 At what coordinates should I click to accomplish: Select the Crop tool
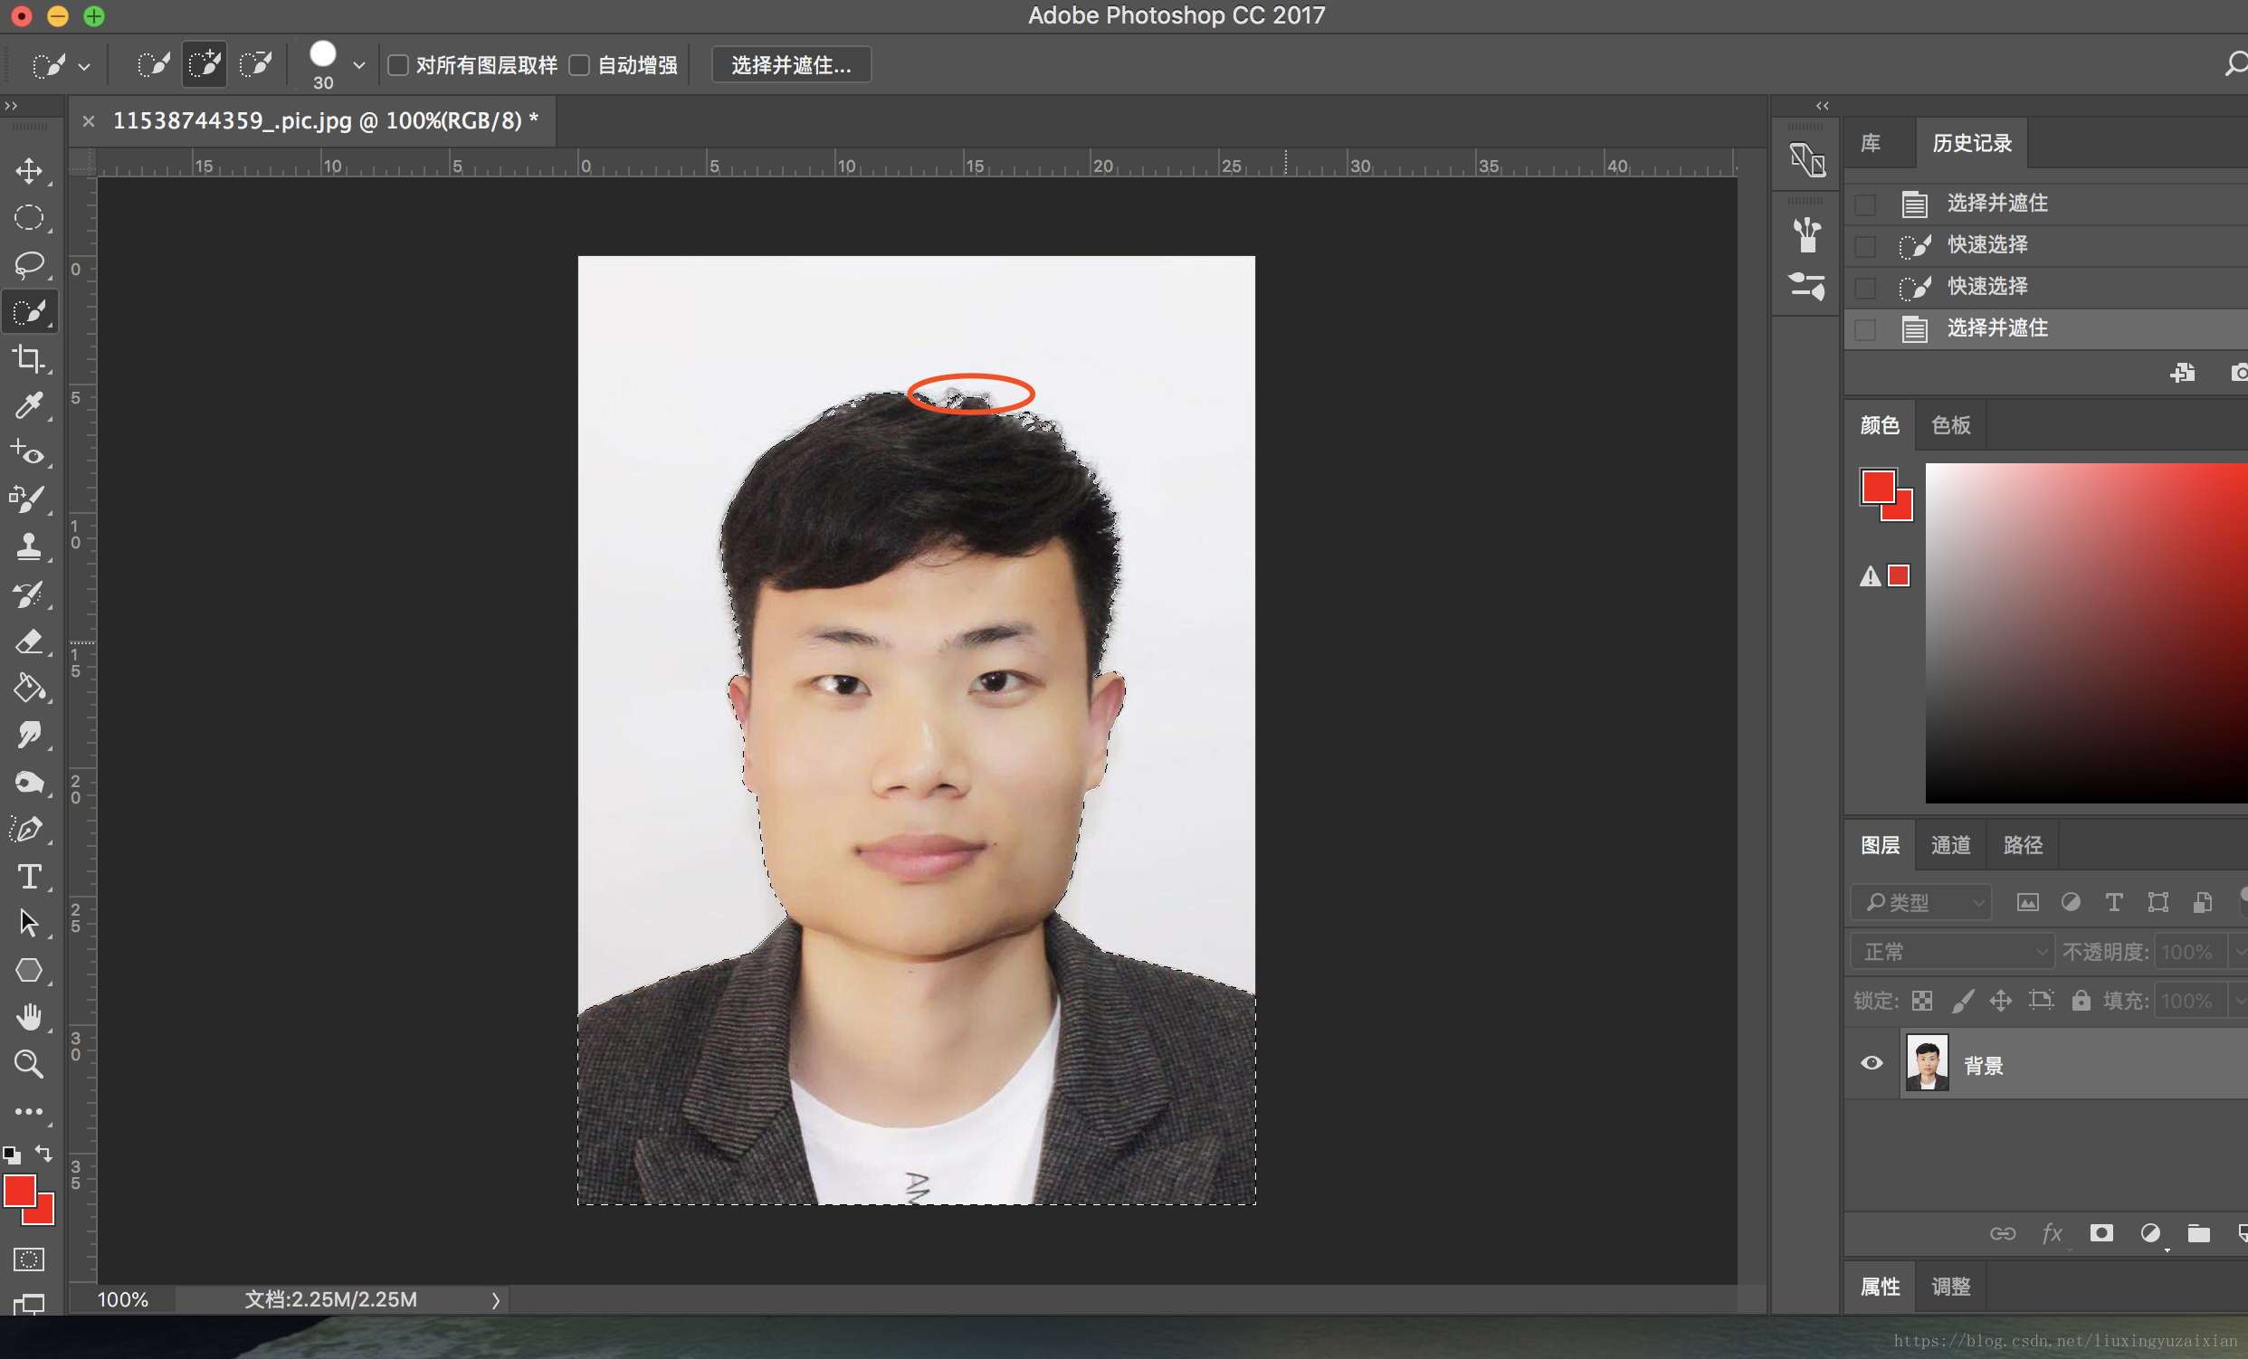point(29,358)
